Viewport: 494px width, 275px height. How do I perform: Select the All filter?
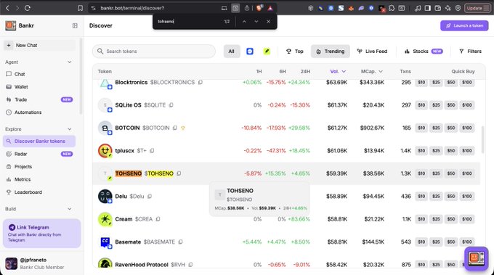point(232,52)
